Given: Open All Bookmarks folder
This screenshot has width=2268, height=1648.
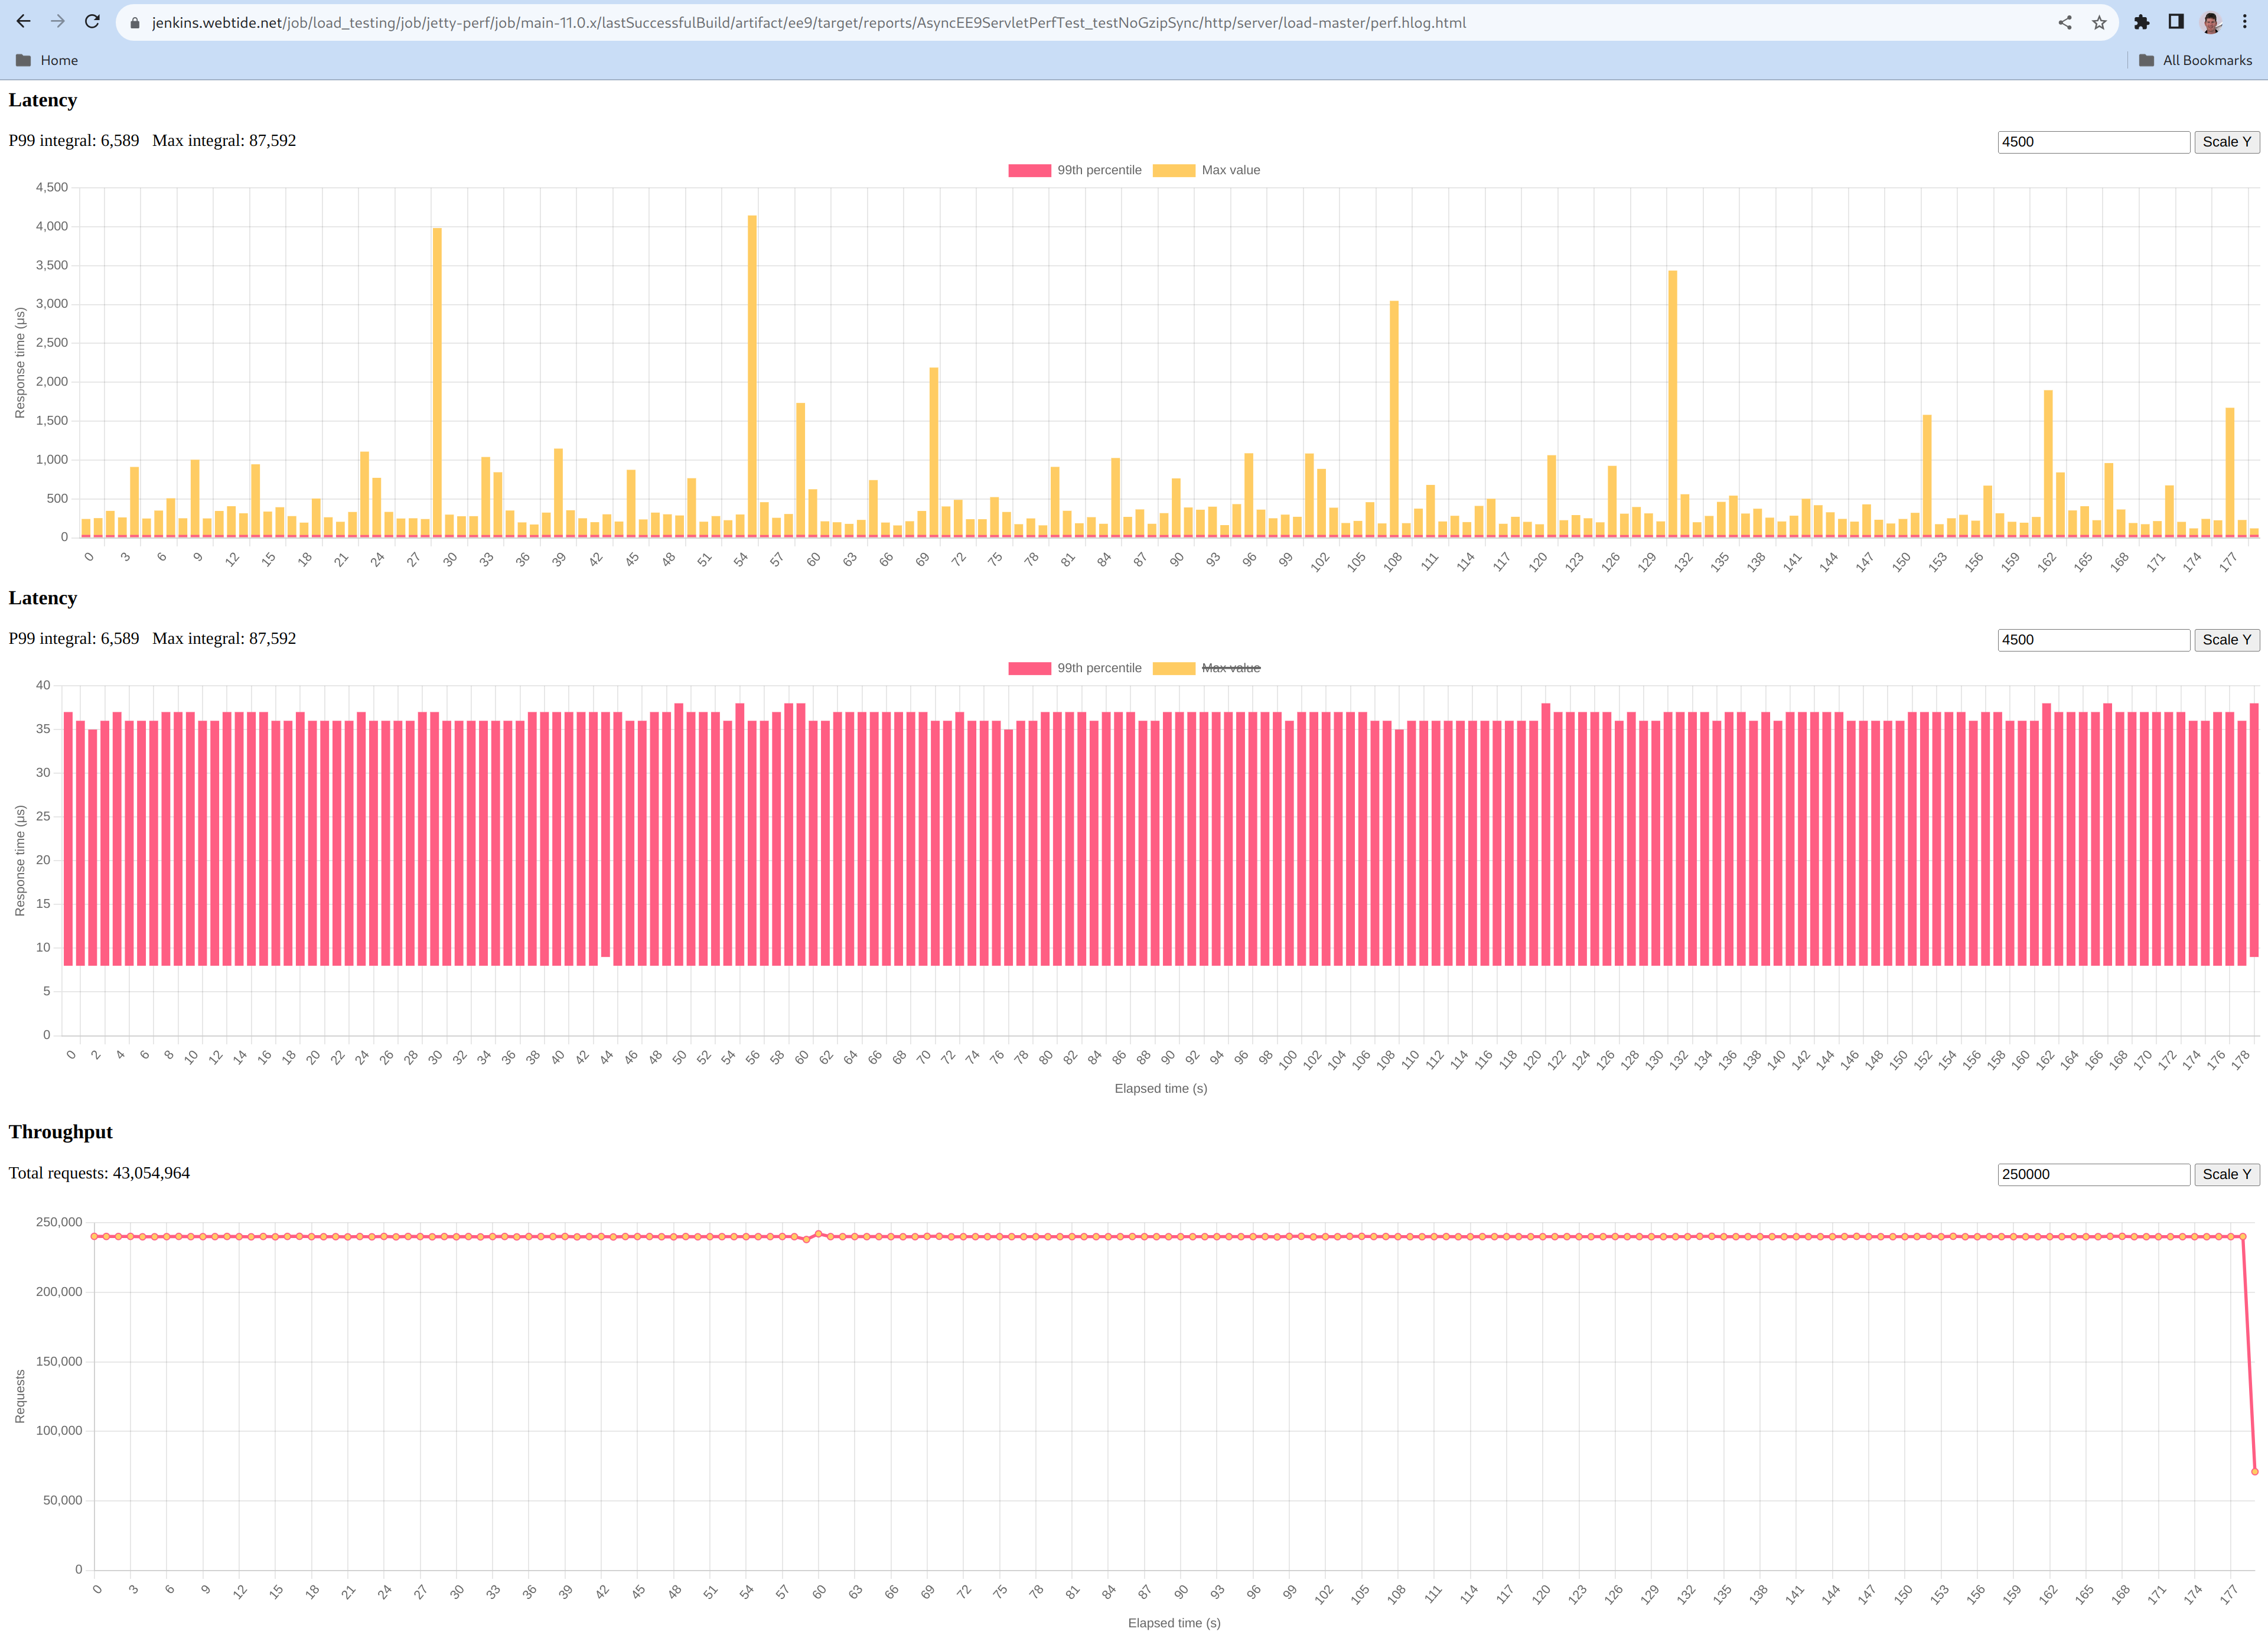Looking at the screenshot, I should point(2195,60).
